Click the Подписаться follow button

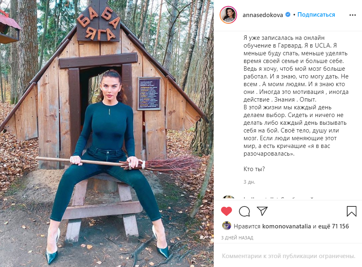click(x=316, y=15)
